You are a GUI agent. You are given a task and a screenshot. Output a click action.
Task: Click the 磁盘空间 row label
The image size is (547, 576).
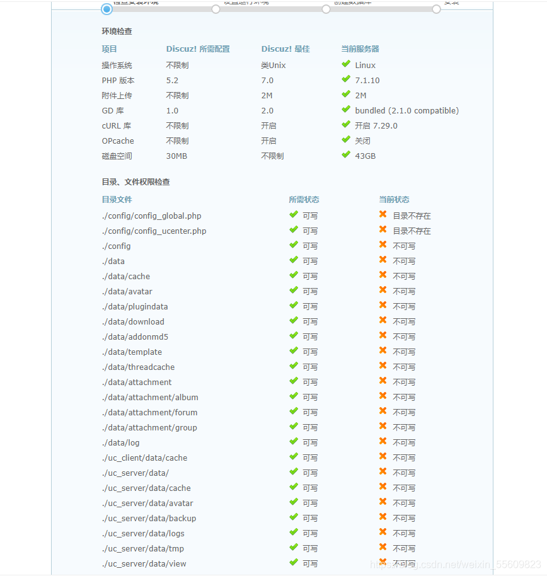click(117, 156)
